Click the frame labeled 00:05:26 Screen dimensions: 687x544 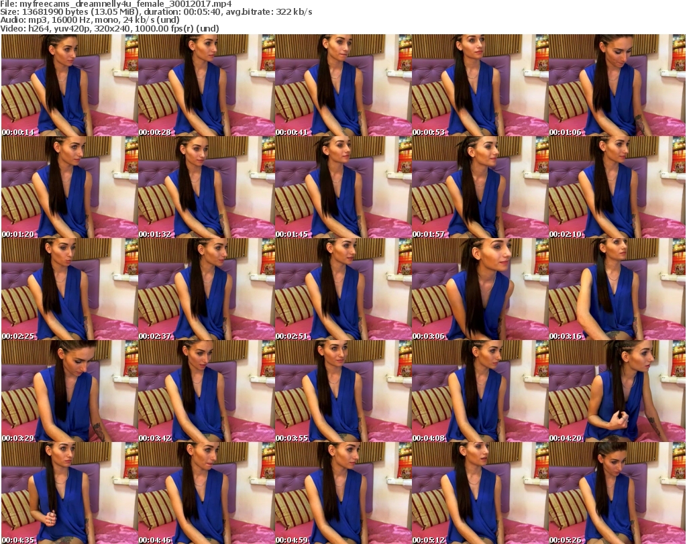coord(617,493)
